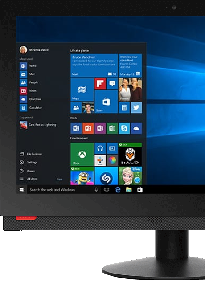
Task: Open the Movies & TV tile
Action: (x=112, y=148)
